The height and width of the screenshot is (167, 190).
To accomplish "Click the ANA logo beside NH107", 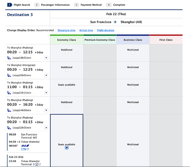I will coord(25,146).
